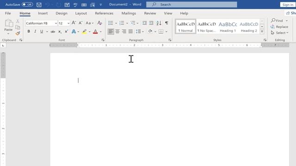Open the font color dropdown arrow
This screenshot has height=166, width=296.
[101, 32]
